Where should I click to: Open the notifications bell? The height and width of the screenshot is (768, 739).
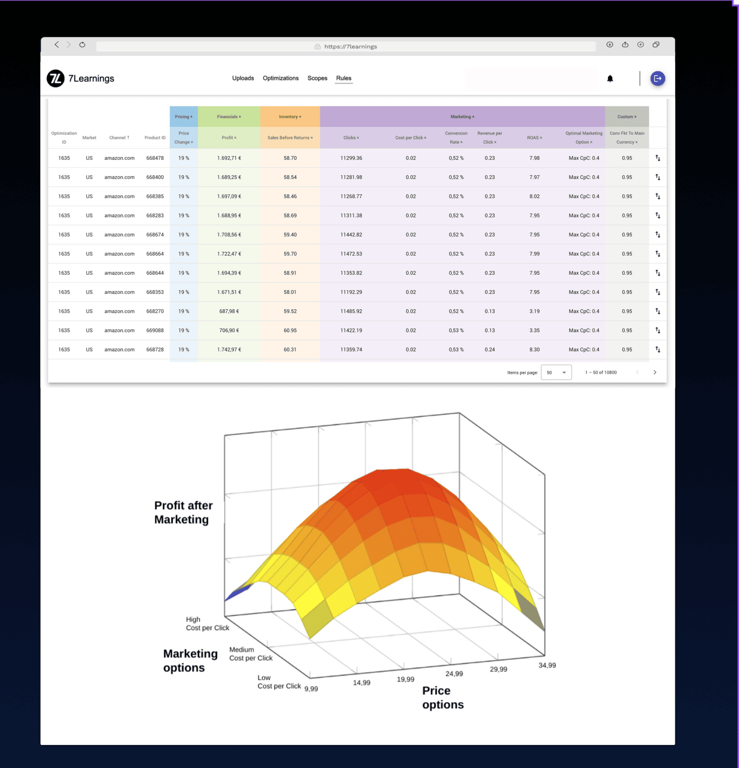pyautogui.click(x=610, y=79)
